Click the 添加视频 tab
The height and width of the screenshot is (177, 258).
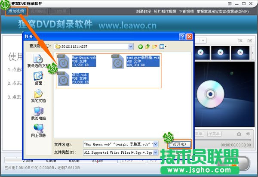pos(17,11)
